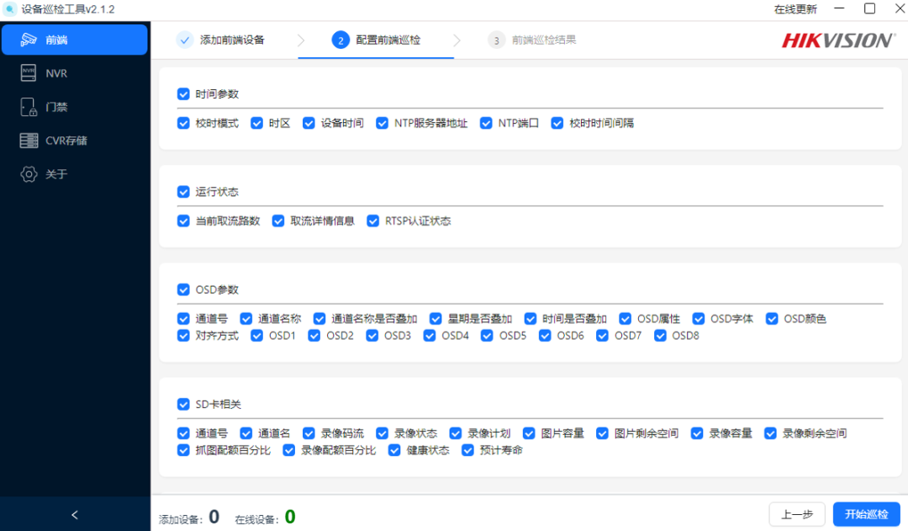Toggle 星期是否叠加 checkbox
Viewport: 908px width, 531px height.
point(436,319)
